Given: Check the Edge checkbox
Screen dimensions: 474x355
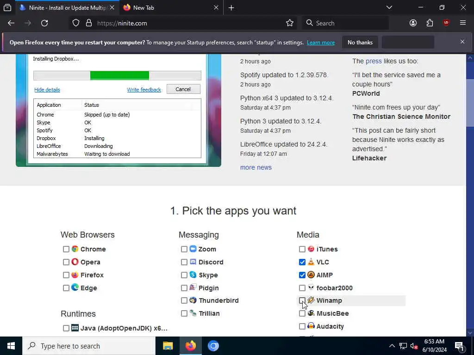Looking at the screenshot, I should [x=66, y=288].
